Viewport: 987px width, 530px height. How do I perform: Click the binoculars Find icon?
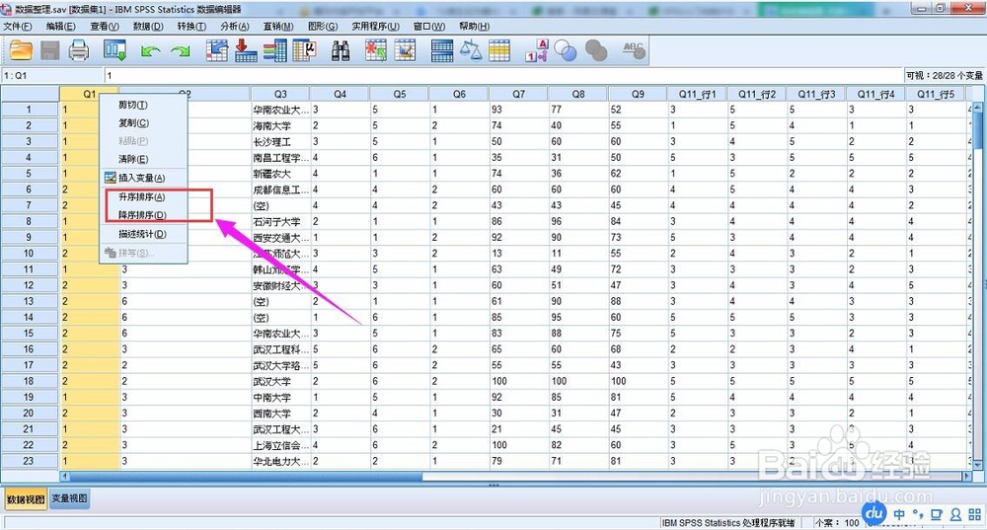pos(341,50)
